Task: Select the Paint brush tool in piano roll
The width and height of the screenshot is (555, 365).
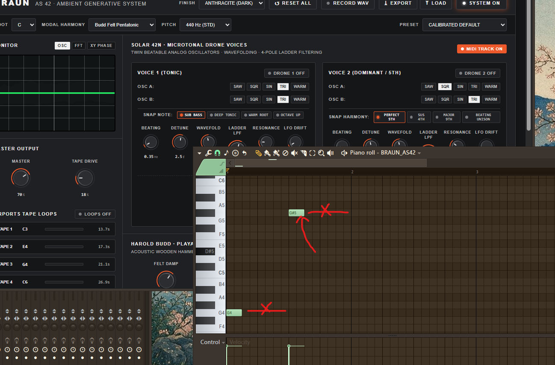Action: point(267,153)
